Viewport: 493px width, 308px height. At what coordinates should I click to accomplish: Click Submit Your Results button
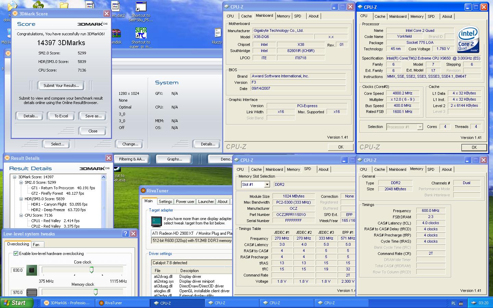coord(61,86)
